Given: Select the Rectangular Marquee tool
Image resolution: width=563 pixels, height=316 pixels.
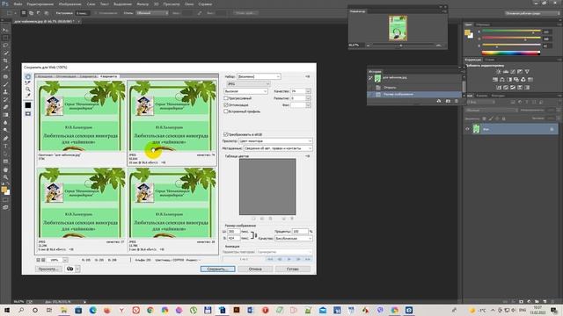Looking at the screenshot, I should (x=5, y=38).
